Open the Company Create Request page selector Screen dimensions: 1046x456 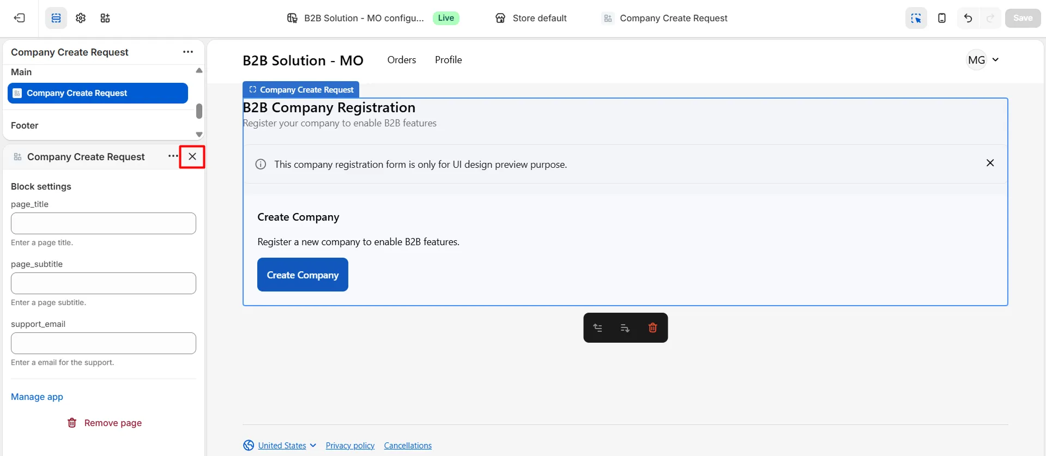coord(665,18)
